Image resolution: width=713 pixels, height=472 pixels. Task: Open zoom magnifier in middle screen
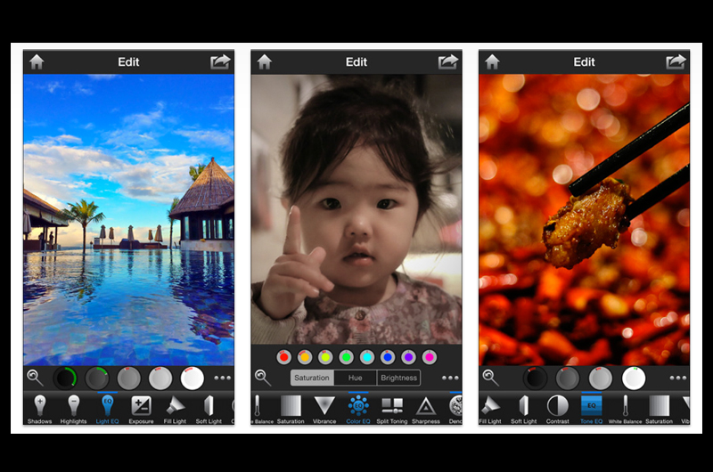tap(263, 378)
